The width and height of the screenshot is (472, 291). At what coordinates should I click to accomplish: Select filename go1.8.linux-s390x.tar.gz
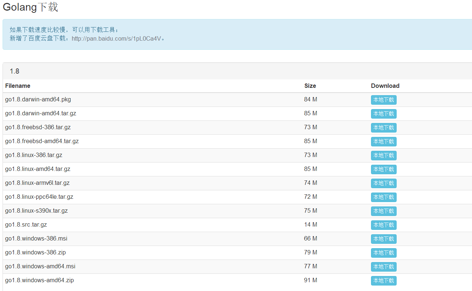coord(37,211)
